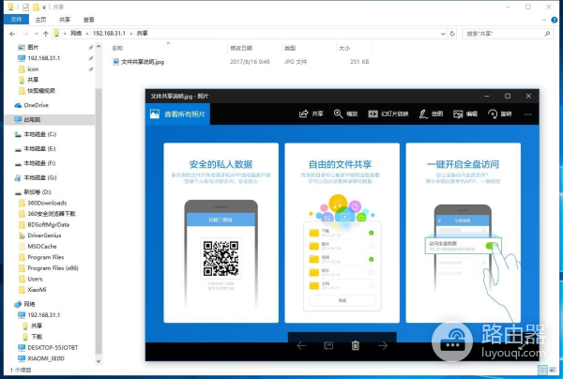Go to the previous photo arrow

(x=301, y=346)
